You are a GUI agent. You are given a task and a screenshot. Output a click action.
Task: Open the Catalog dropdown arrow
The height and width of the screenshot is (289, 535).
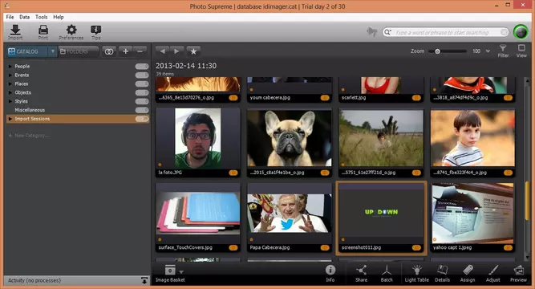53,51
